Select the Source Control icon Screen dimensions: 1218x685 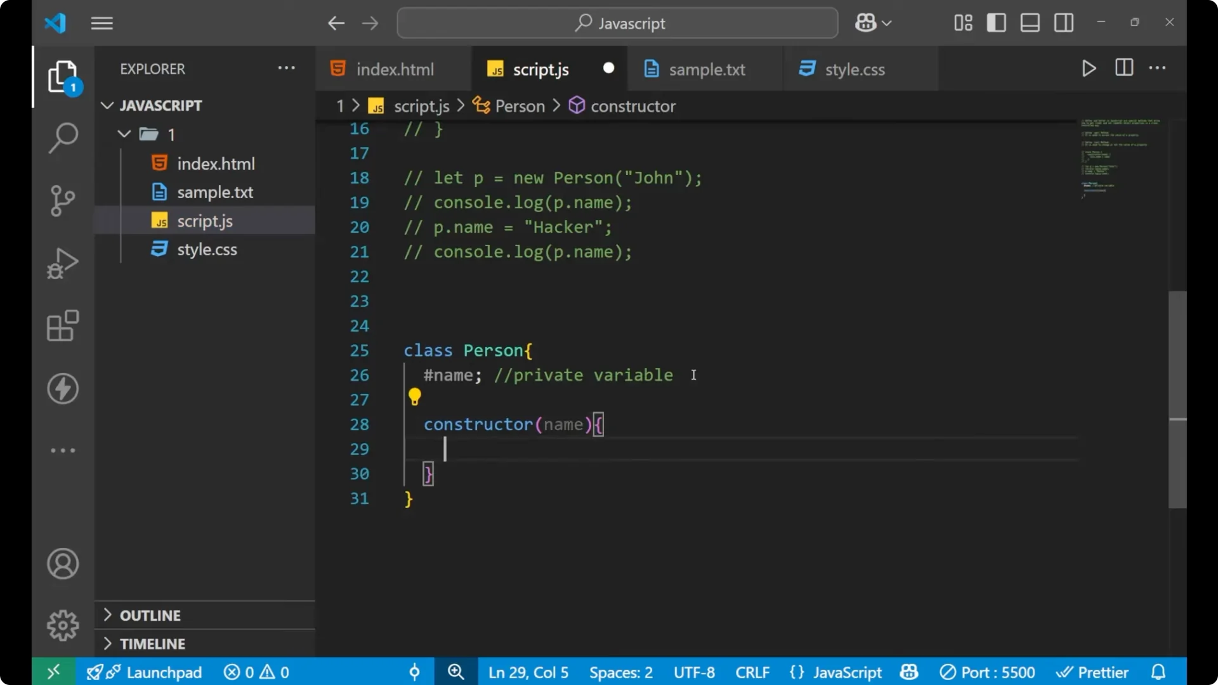(63, 200)
